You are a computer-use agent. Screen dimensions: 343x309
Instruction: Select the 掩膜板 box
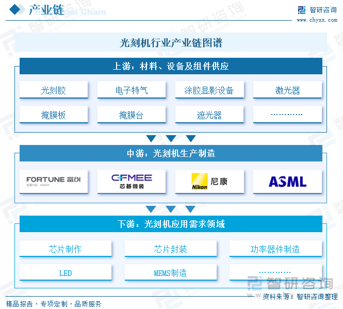(x=54, y=115)
